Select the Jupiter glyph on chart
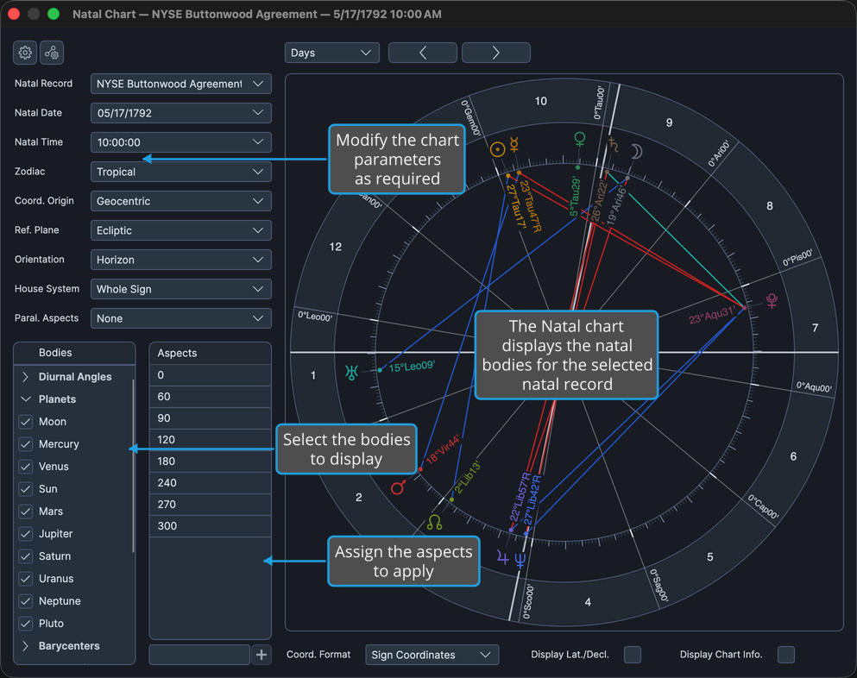The width and height of the screenshot is (857, 678). tap(502, 557)
